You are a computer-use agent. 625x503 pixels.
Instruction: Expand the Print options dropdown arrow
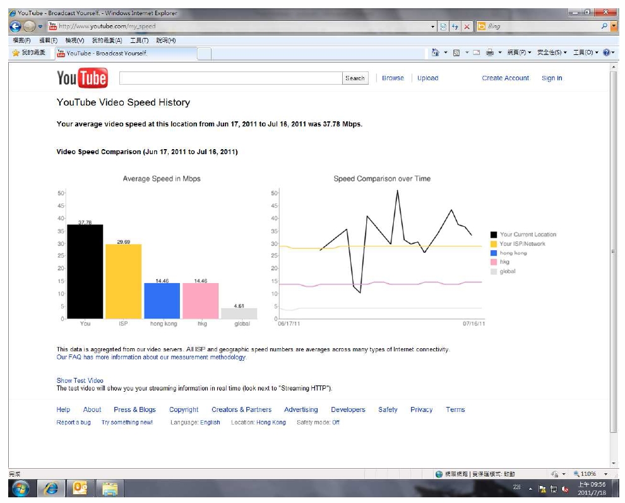click(x=500, y=52)
